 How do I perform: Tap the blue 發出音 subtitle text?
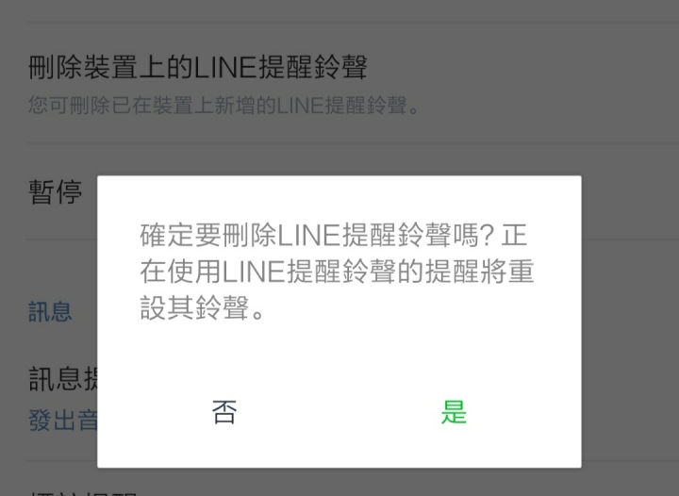[63, 420]
